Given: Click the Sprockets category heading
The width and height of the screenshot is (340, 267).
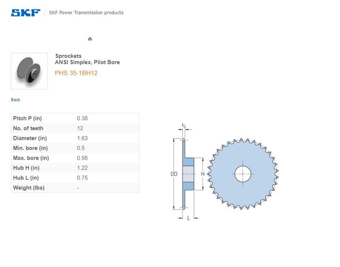Looking at the screenshot, I should point(68,56).
